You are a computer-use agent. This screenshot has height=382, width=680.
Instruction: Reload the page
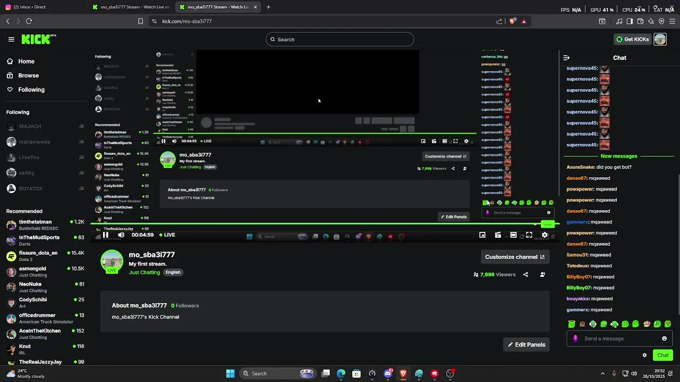coord(29,21)
